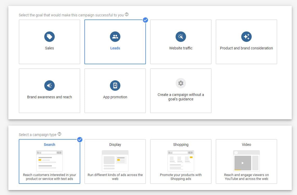Click the blue checkmark badge on Leads
The image size is (297, 195).
pos(145,20)
